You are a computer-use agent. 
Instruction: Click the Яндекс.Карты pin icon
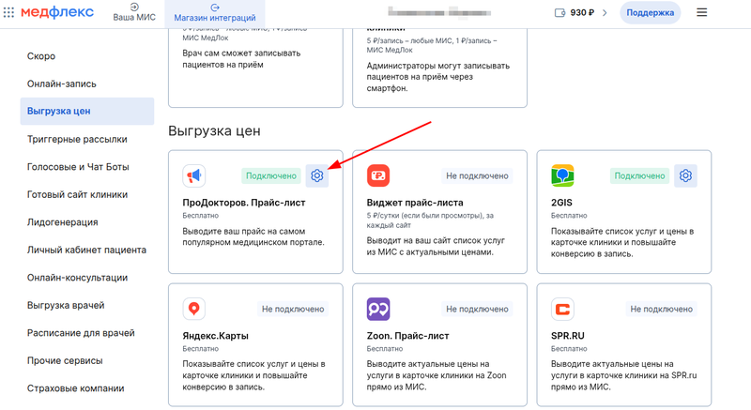[x=194, y=309]
